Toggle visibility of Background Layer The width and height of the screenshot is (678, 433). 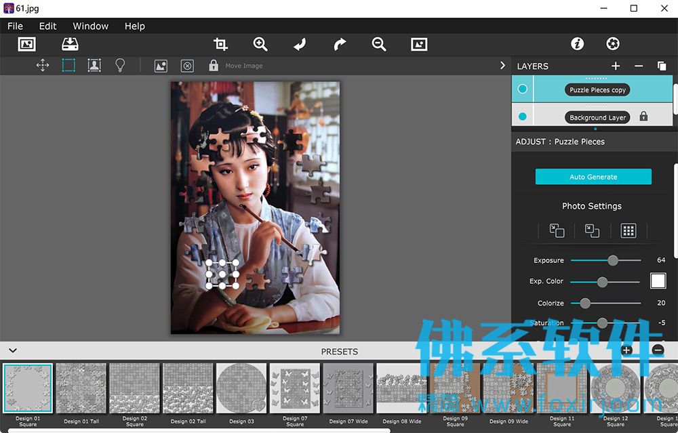pyautogui.click(x=522, y=117)
